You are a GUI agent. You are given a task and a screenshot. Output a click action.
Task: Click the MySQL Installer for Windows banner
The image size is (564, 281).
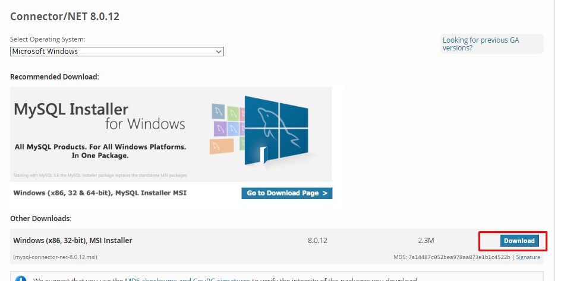tap(171, 135)
